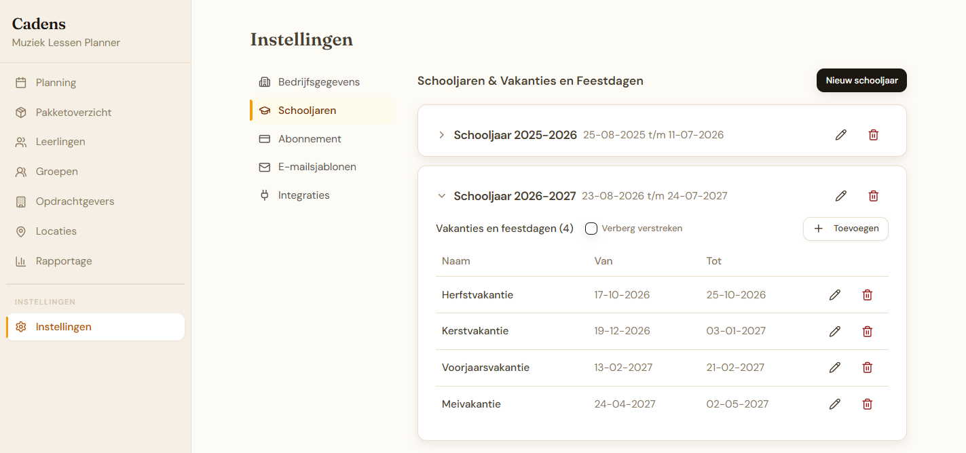Click the edit pencil for Schooljaar 2025-2026

(x=840, y=134)
